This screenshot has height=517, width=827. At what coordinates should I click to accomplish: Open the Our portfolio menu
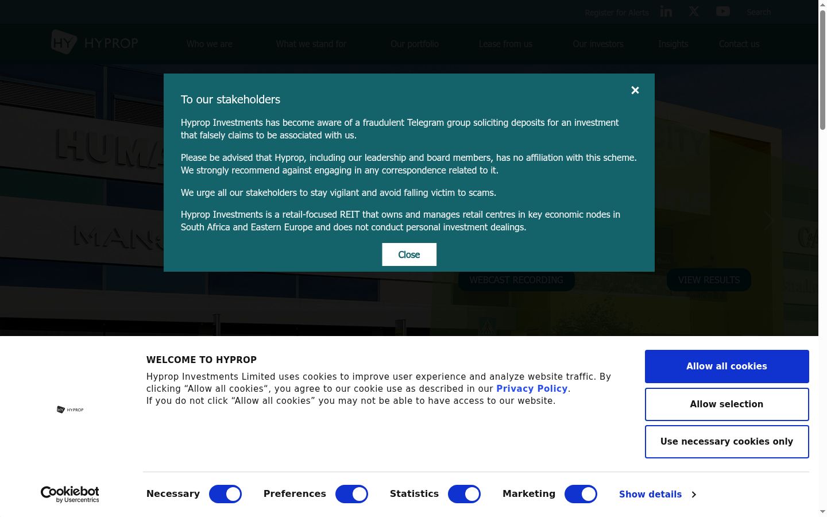[415, 44]
